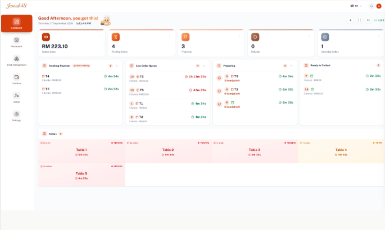Click the bell icon for preparing order T2
The image size is (385, 230).
219,91
